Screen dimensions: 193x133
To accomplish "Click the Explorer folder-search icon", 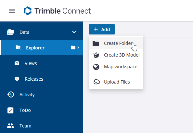I will 18,47.
